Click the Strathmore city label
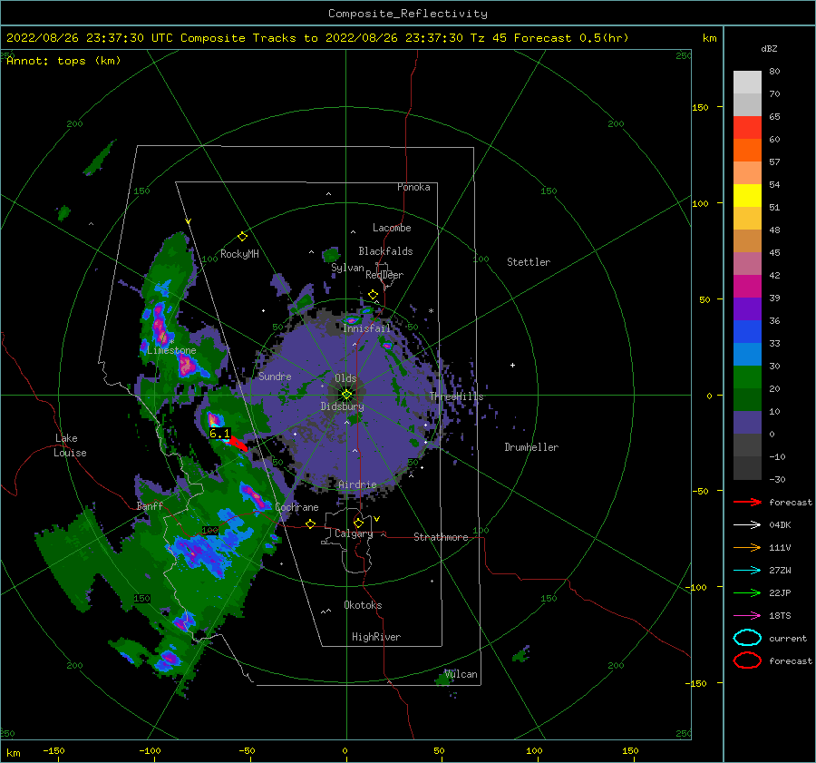 coord(441,537)
